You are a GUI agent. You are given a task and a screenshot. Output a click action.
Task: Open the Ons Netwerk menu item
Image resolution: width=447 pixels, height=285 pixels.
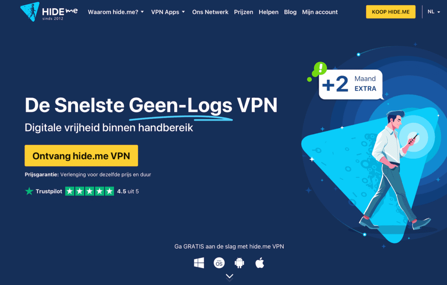pos(210,12)
